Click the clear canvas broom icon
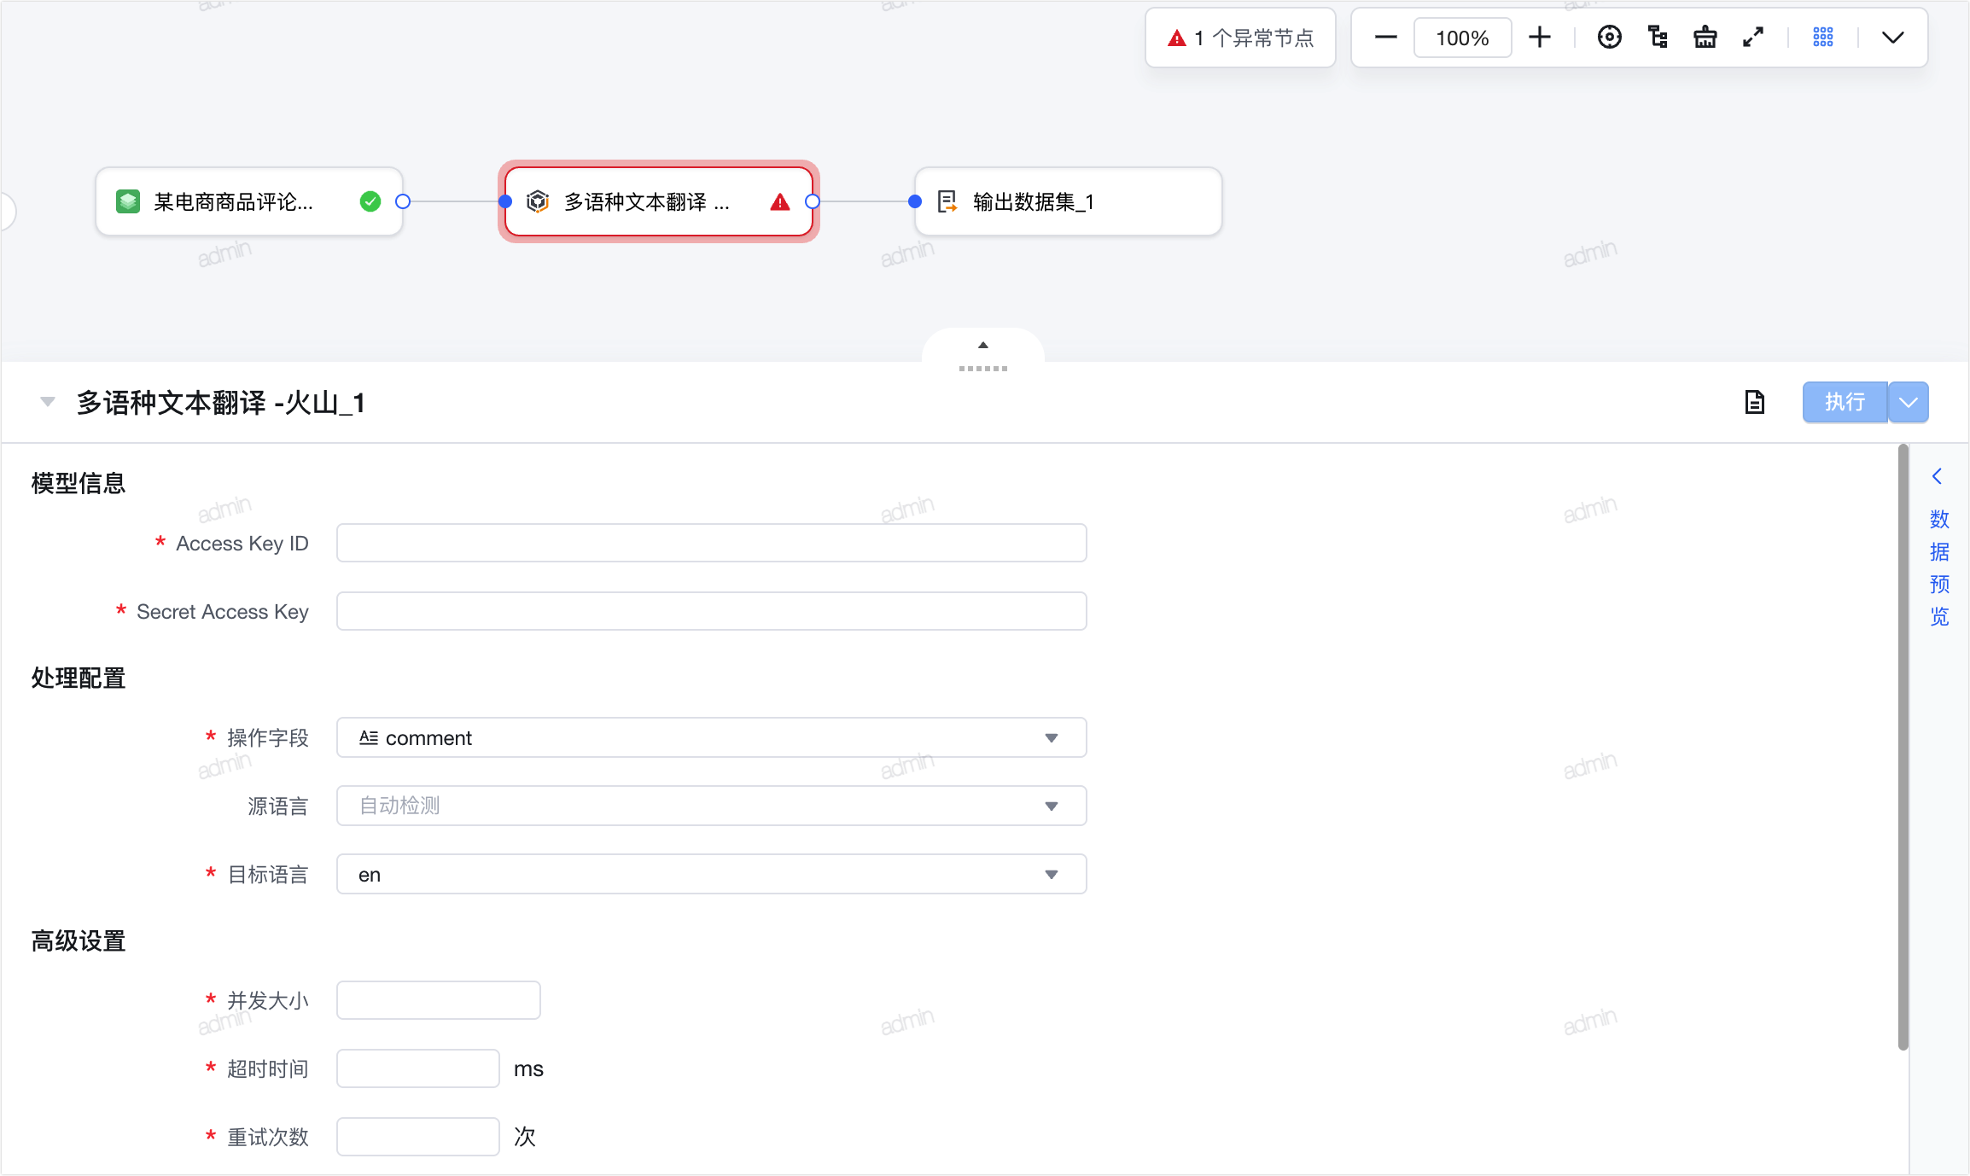 (x=1705, y=38)
